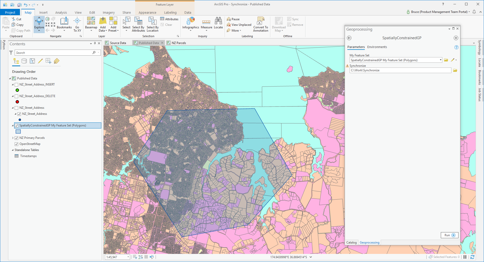Switch to the Analysis ribbon tab
The height and width of the screenshot is (262, 484).
(61, 12)
